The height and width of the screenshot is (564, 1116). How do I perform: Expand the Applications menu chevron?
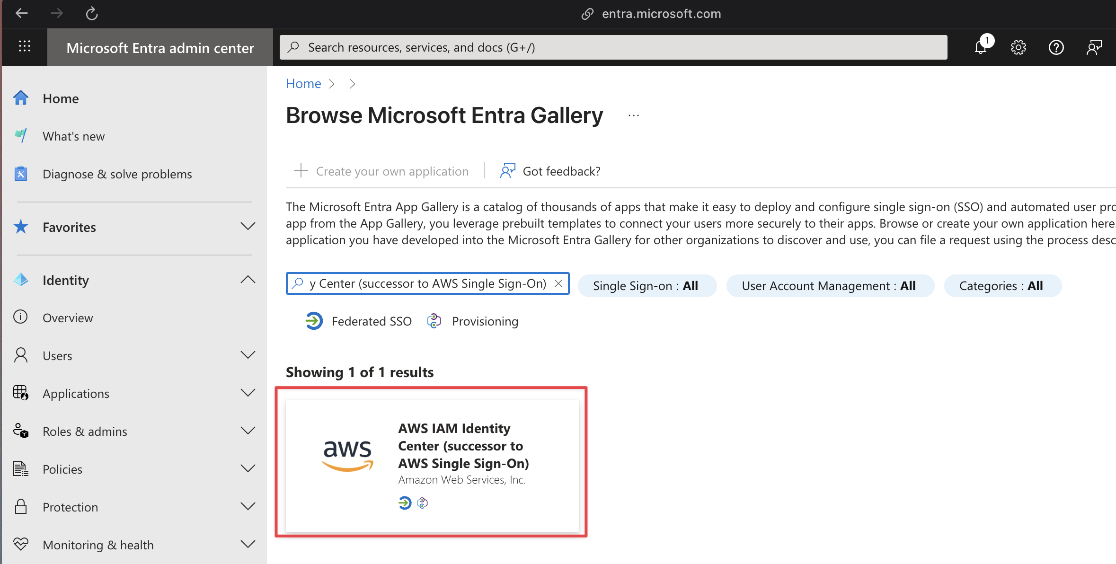(248, 393)
